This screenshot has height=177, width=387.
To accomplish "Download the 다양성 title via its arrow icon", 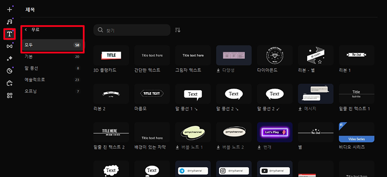I will tap(218, 70).
